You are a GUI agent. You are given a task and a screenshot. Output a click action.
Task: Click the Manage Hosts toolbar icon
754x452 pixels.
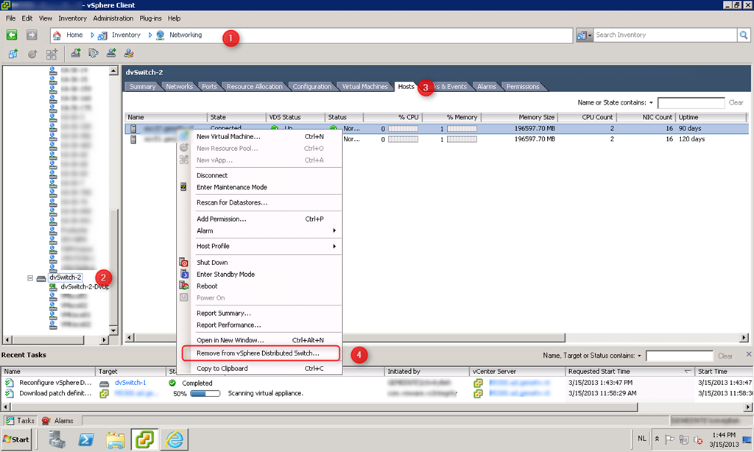coord(94,53)
